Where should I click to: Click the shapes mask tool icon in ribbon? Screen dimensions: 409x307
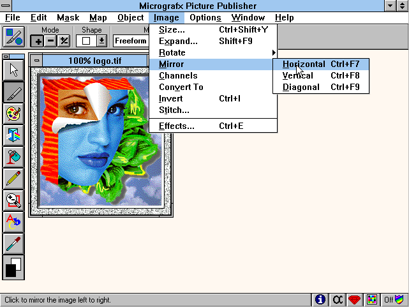(14, 37)
